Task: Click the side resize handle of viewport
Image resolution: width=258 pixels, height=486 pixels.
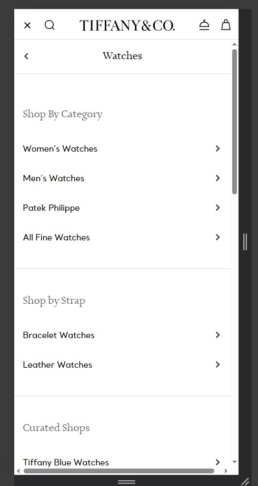Action: coord(245,242)
